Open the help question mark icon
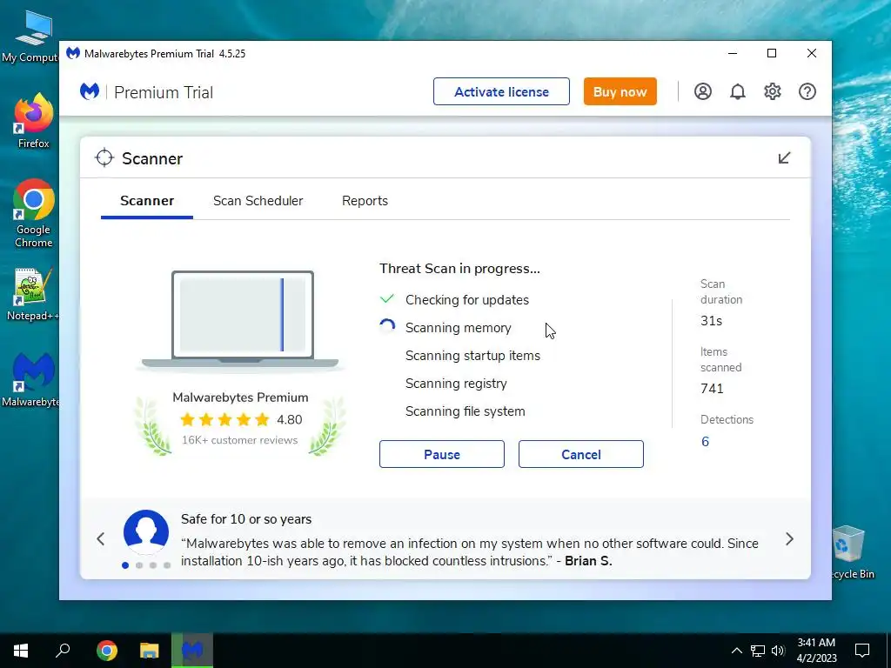The height and width of the screenshot is (668, 891). (807, 91)
